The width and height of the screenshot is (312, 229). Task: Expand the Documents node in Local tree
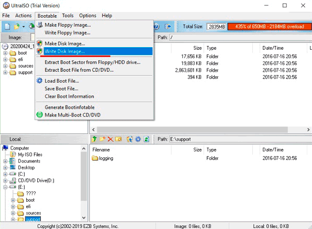[x=5, y=161]
